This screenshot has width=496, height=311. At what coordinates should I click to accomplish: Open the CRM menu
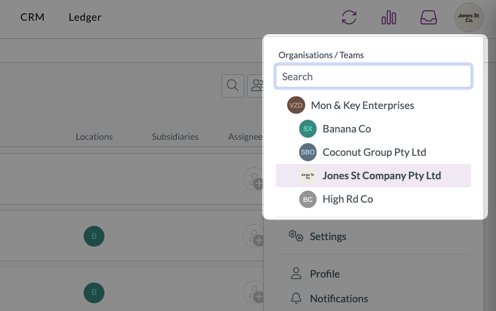[32, 17]
